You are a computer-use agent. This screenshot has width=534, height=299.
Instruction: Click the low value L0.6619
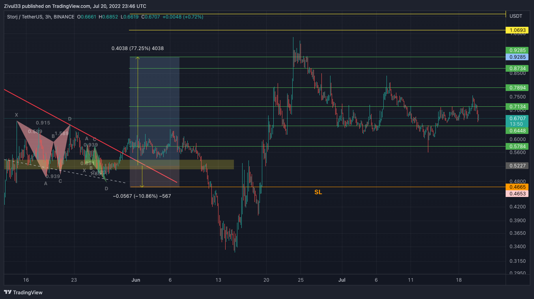click(129, 17)
